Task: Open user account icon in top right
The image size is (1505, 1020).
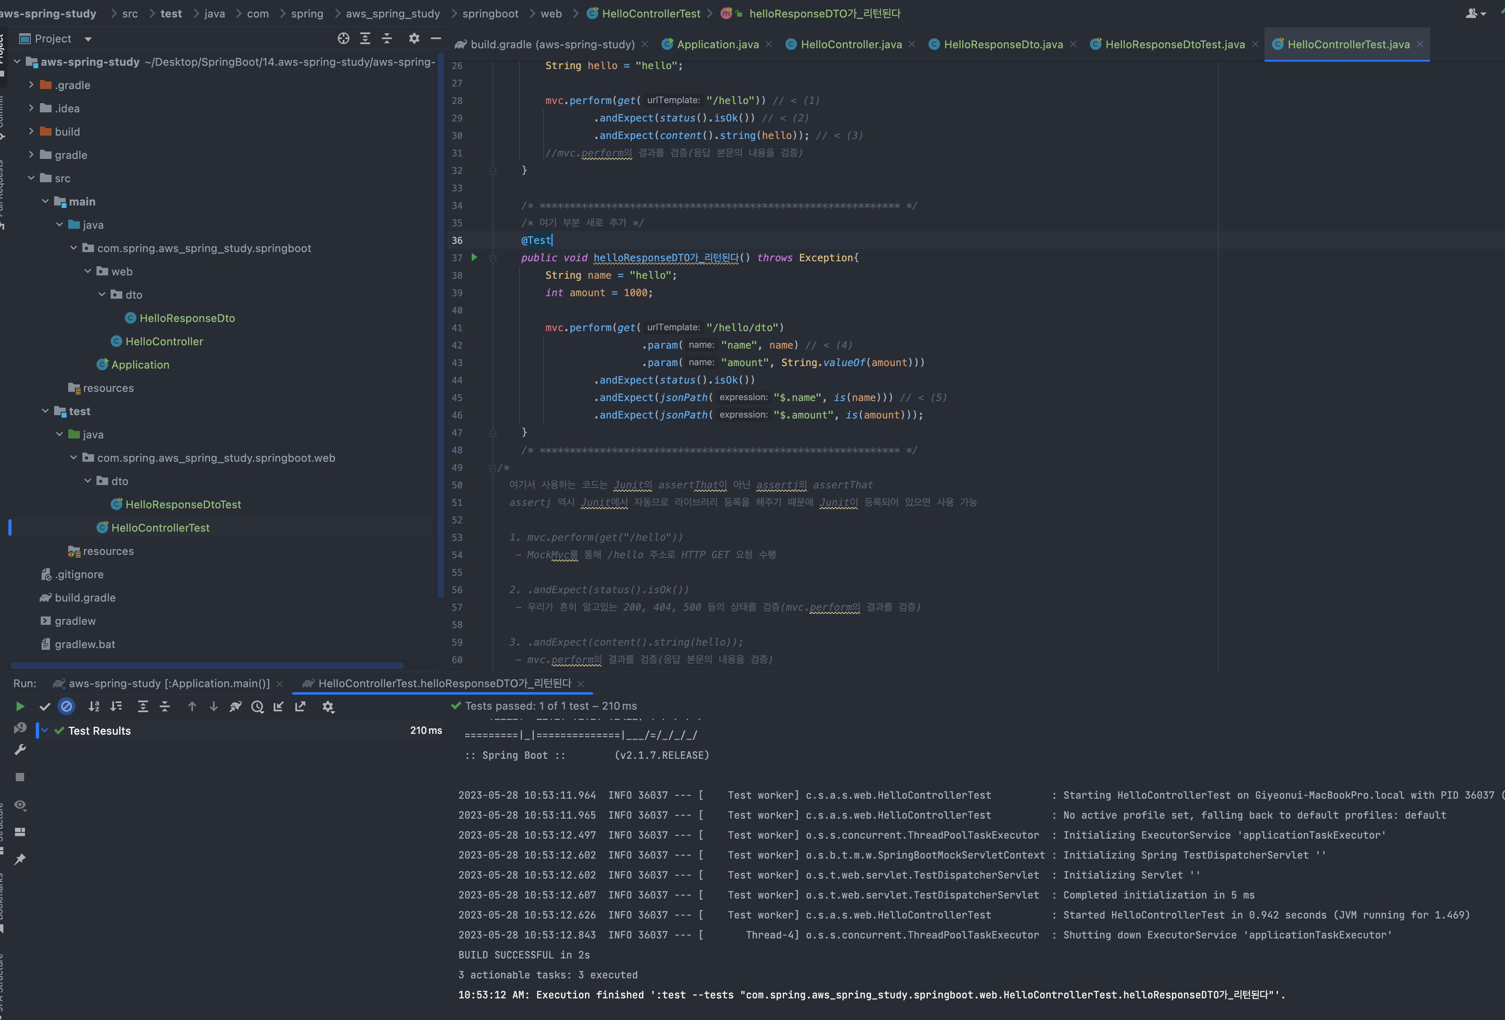Action: (1475, 14)
